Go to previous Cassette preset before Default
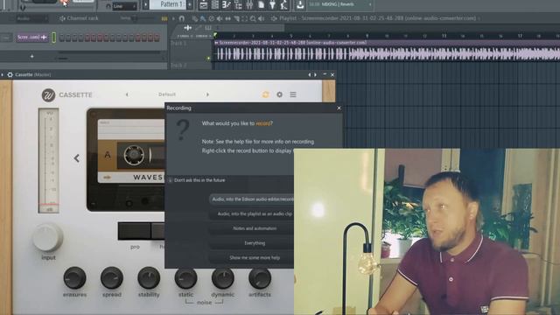 (127, 94)
